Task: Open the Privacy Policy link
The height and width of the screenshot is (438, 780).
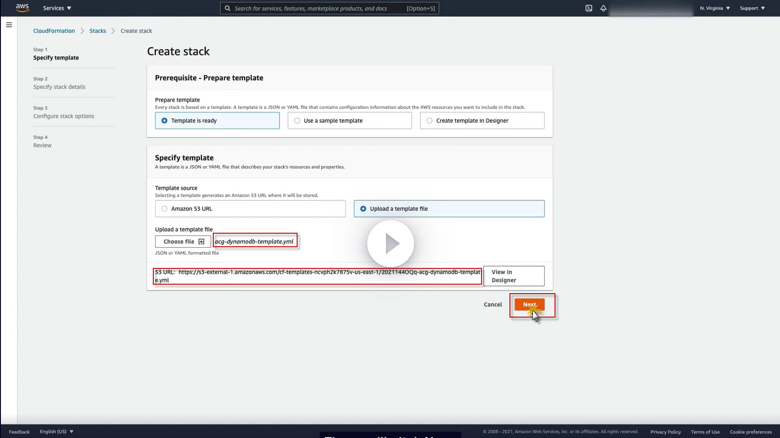Action: [665, 432]
